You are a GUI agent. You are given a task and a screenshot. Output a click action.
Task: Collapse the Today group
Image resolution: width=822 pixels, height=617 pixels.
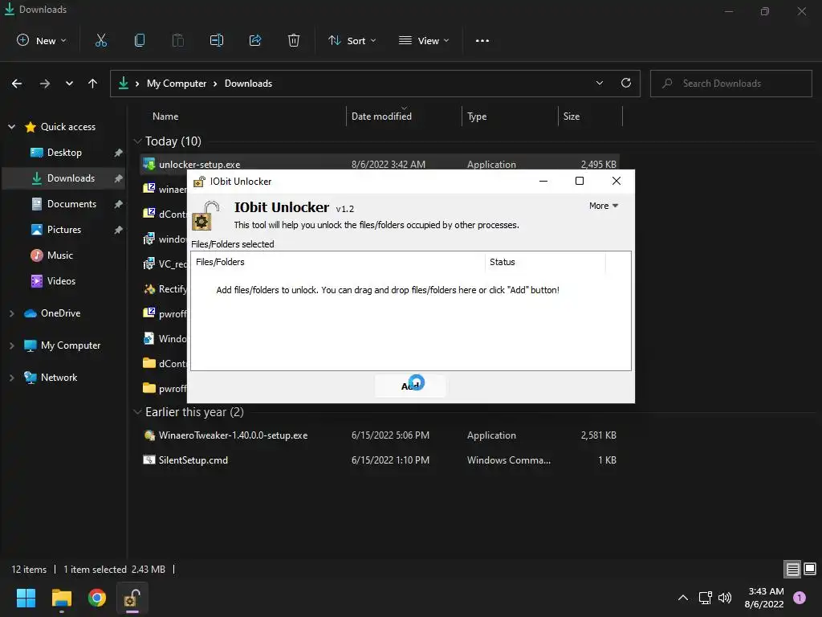click(x=137, y=141)
